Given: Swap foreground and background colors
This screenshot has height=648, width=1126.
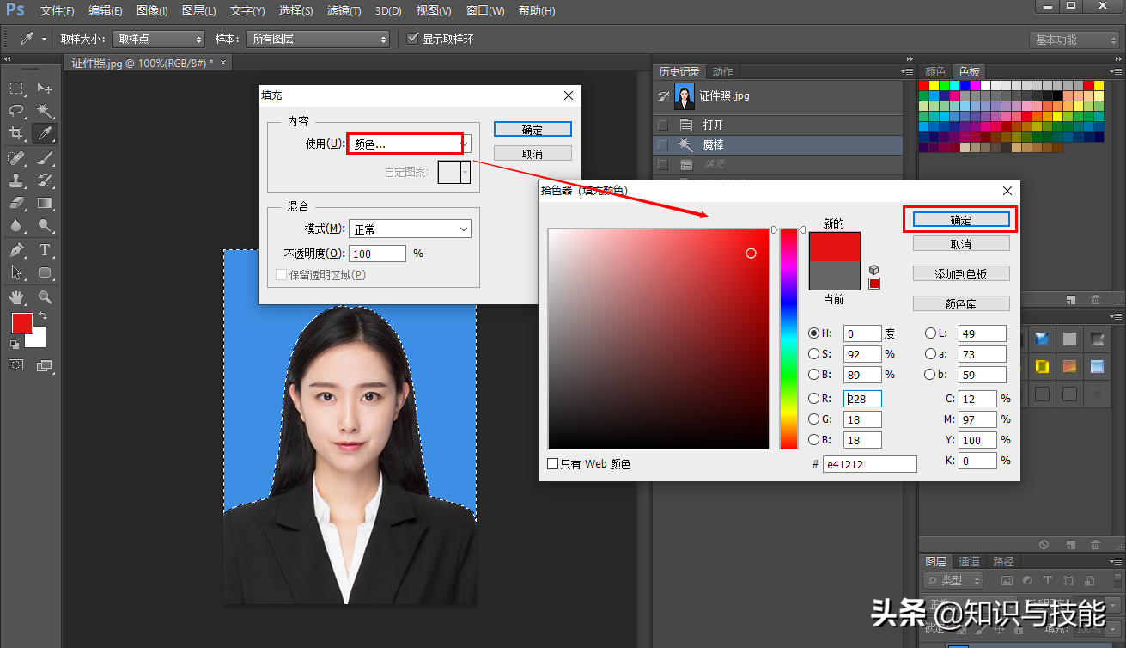Looking at the screenshot, I should click(43, 317).
